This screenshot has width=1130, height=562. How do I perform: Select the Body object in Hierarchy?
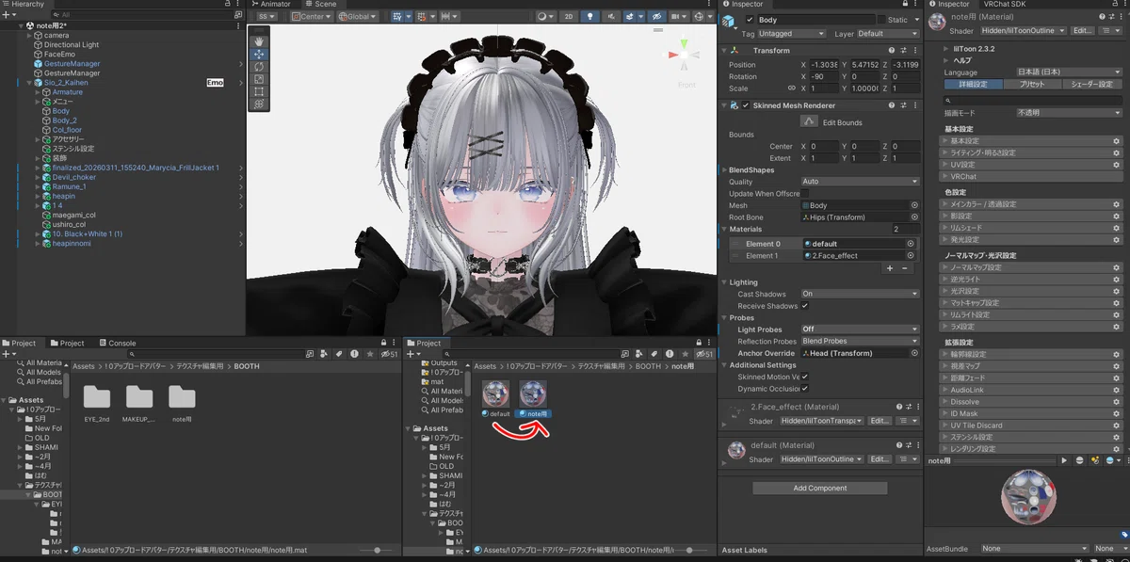click(60, 111)
